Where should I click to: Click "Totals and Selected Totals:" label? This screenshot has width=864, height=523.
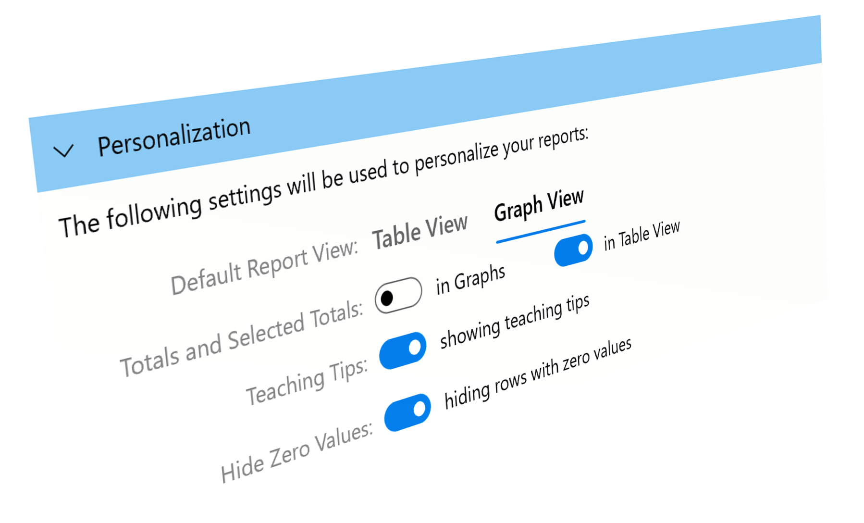[241, 340]
